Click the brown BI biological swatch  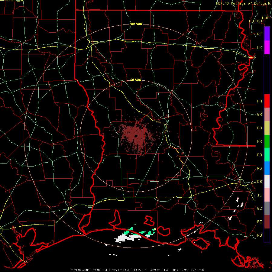[267, 222]
